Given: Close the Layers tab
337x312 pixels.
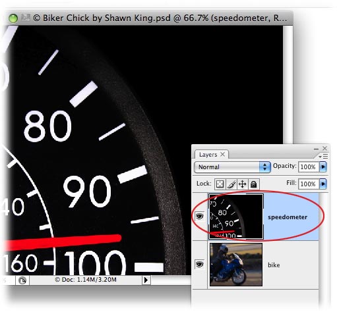Looking at the screenshot, I should coord(223,154).
